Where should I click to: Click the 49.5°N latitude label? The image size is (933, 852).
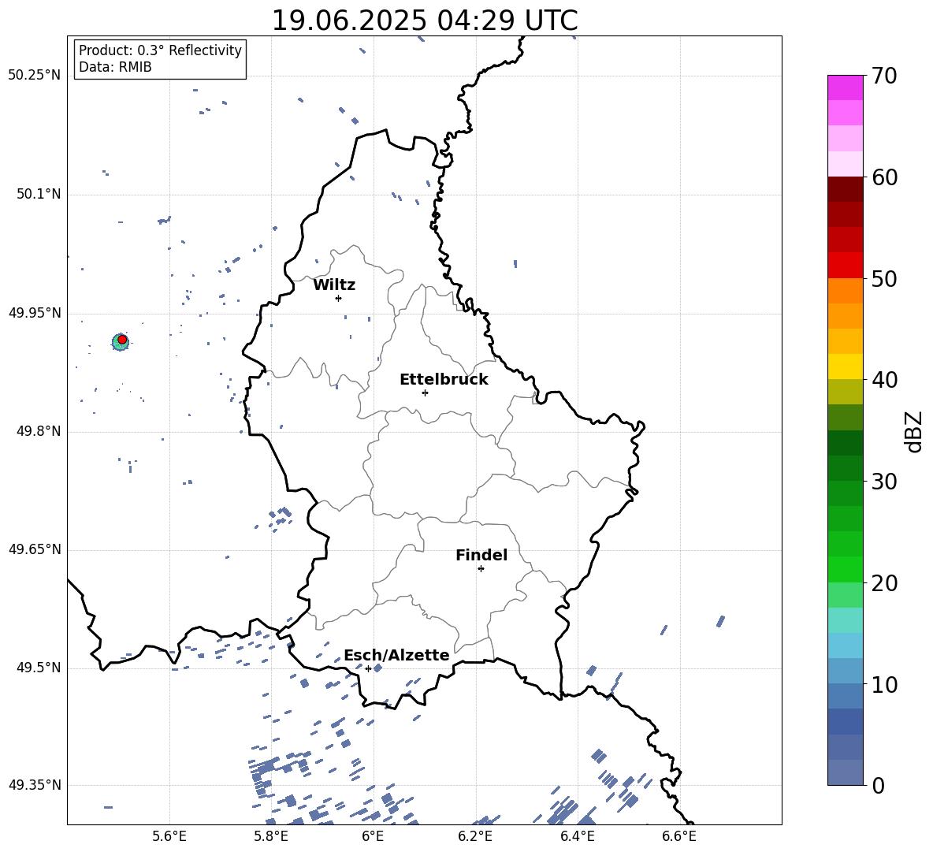pyautogui.click(x=38, y=668)
